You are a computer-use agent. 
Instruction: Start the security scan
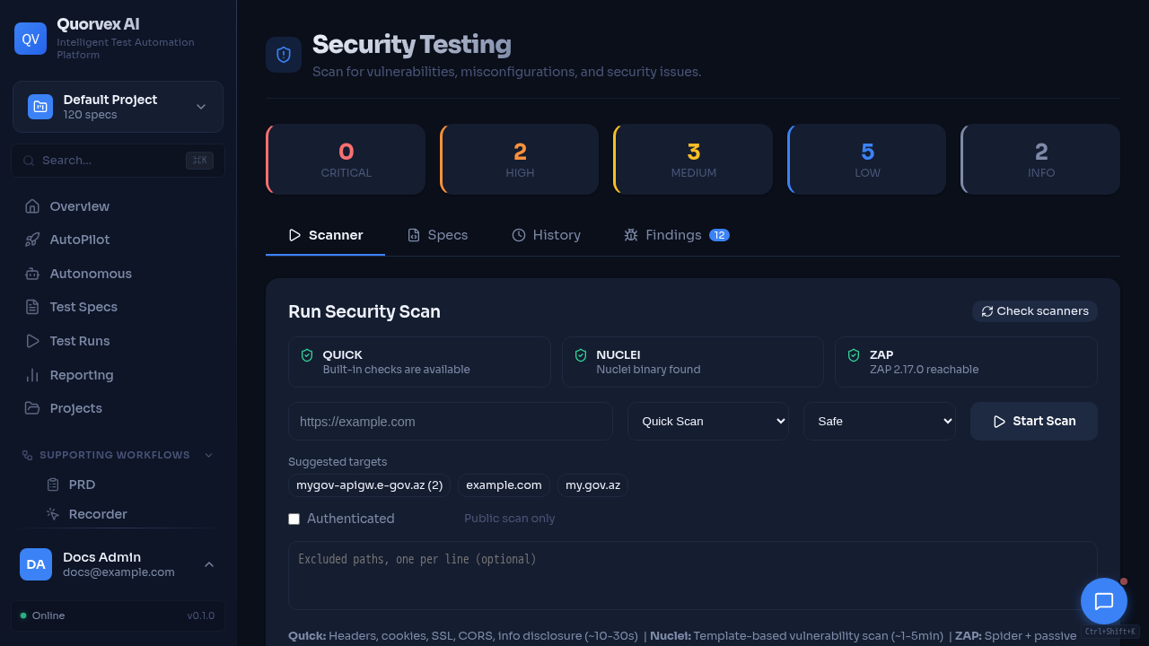tap(1034, 422)
